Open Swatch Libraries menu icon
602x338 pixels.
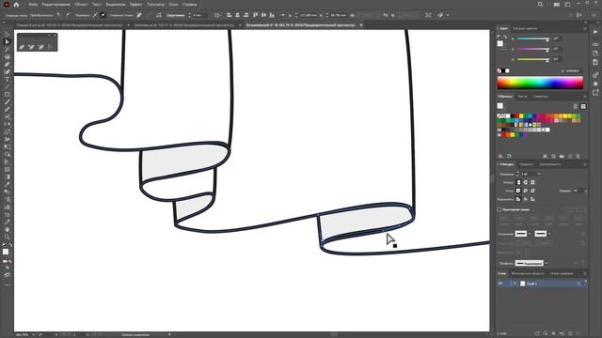500,157
